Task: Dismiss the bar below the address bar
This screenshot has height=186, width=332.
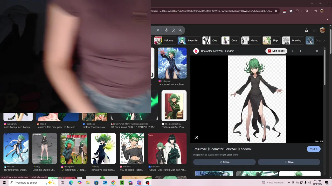Action: pos(327,19)
